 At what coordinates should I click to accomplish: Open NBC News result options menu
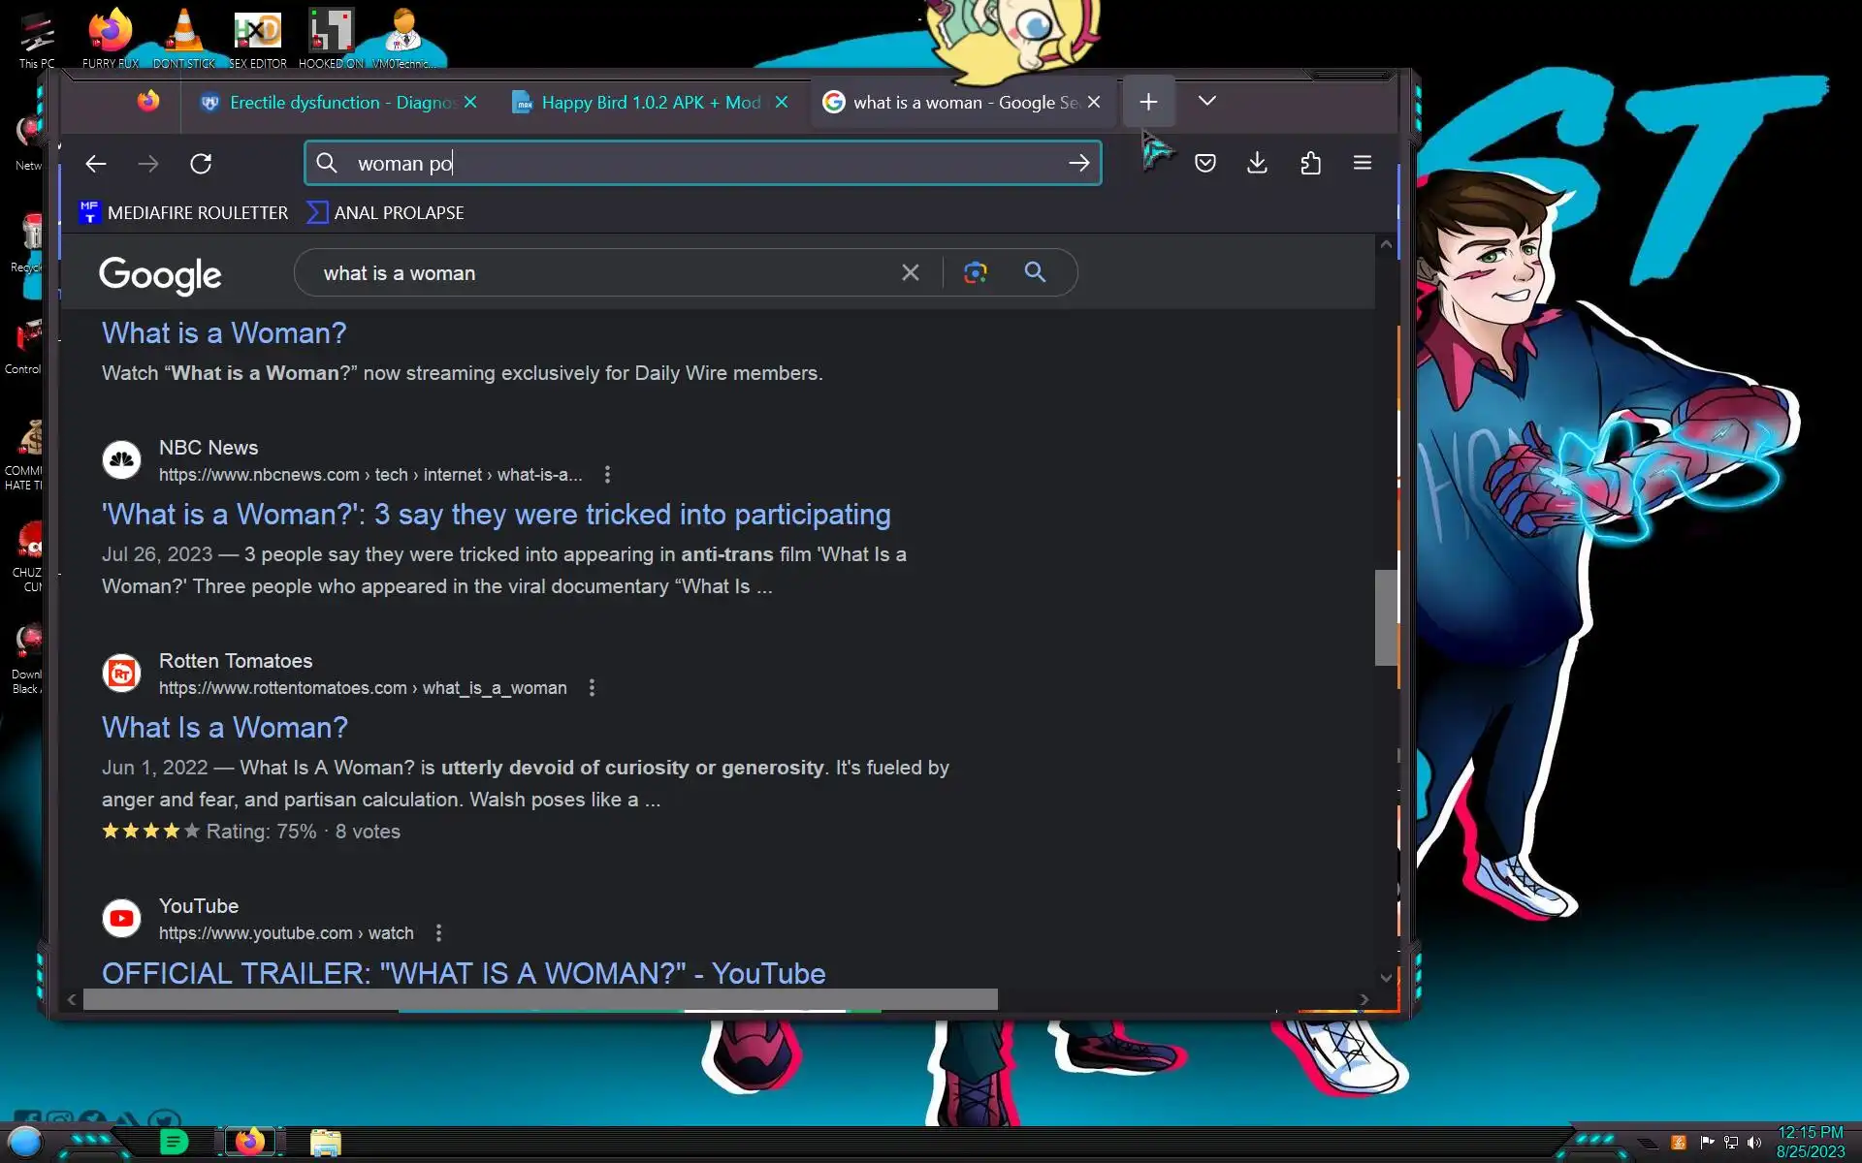pos(607,475)
